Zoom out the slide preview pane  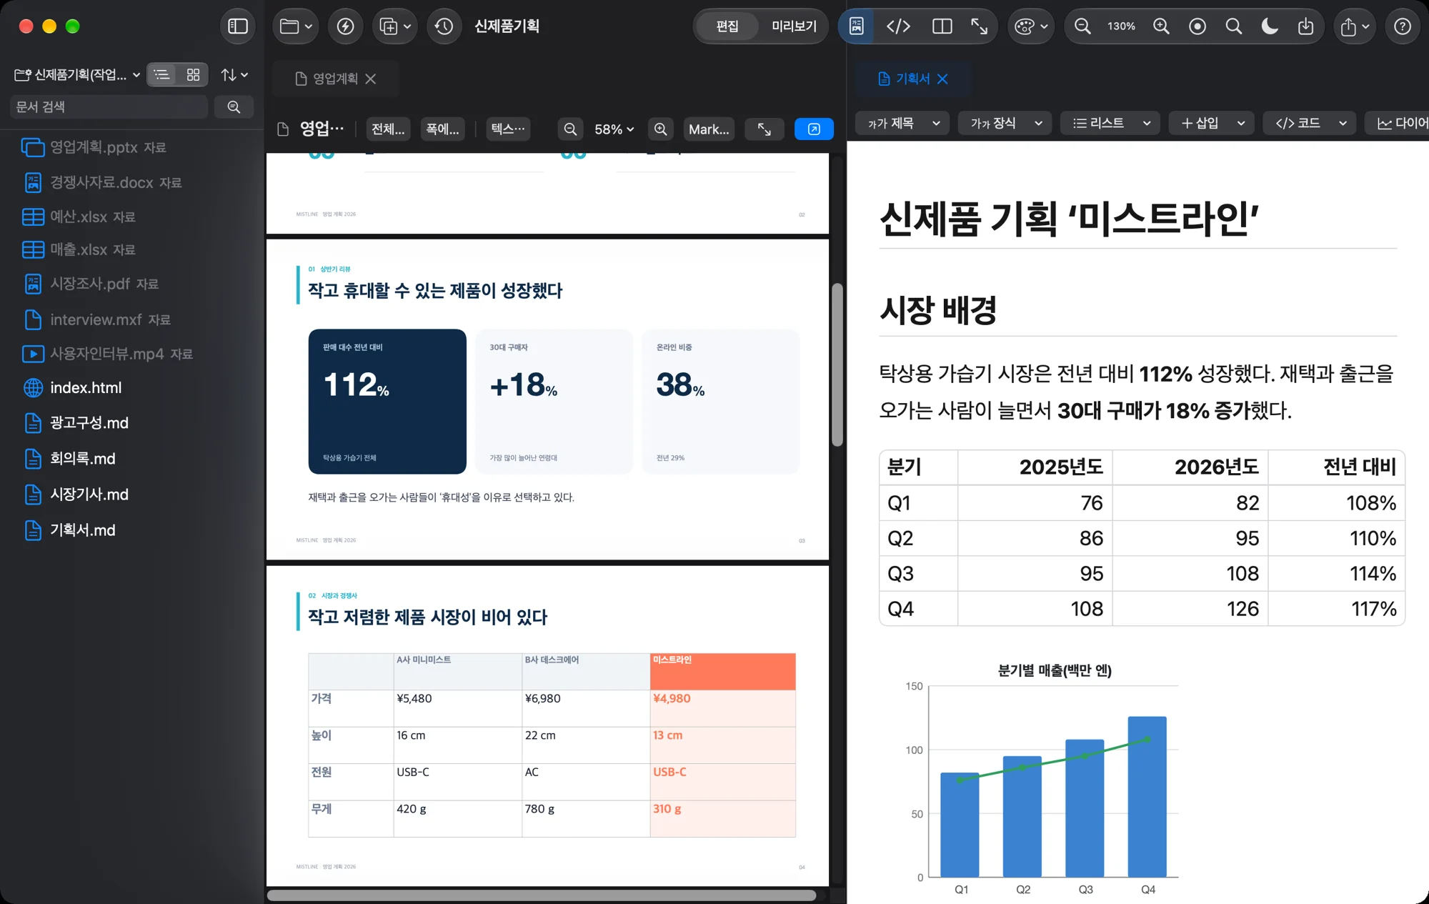coord(570,129)
